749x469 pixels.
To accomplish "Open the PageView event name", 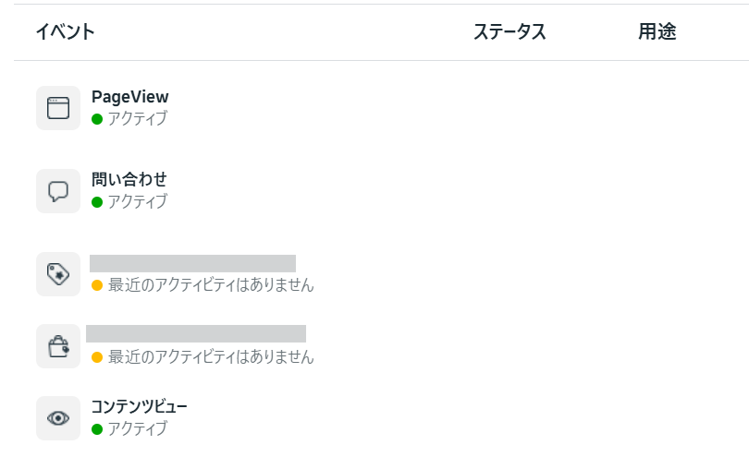I will click(130, 97).
